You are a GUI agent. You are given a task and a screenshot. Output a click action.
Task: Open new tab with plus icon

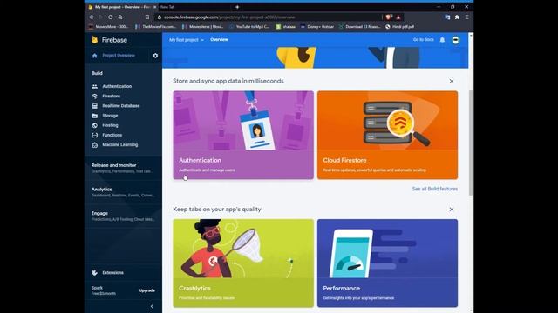tap(237, 7)
